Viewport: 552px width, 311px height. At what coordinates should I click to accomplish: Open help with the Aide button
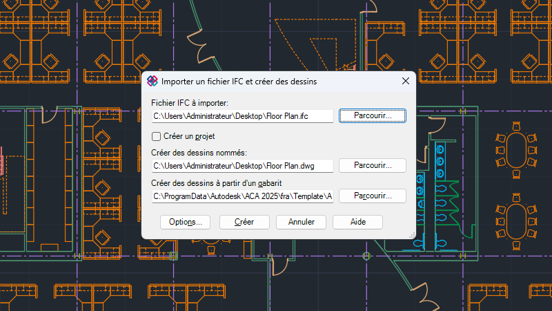click(x=357, y=222)
